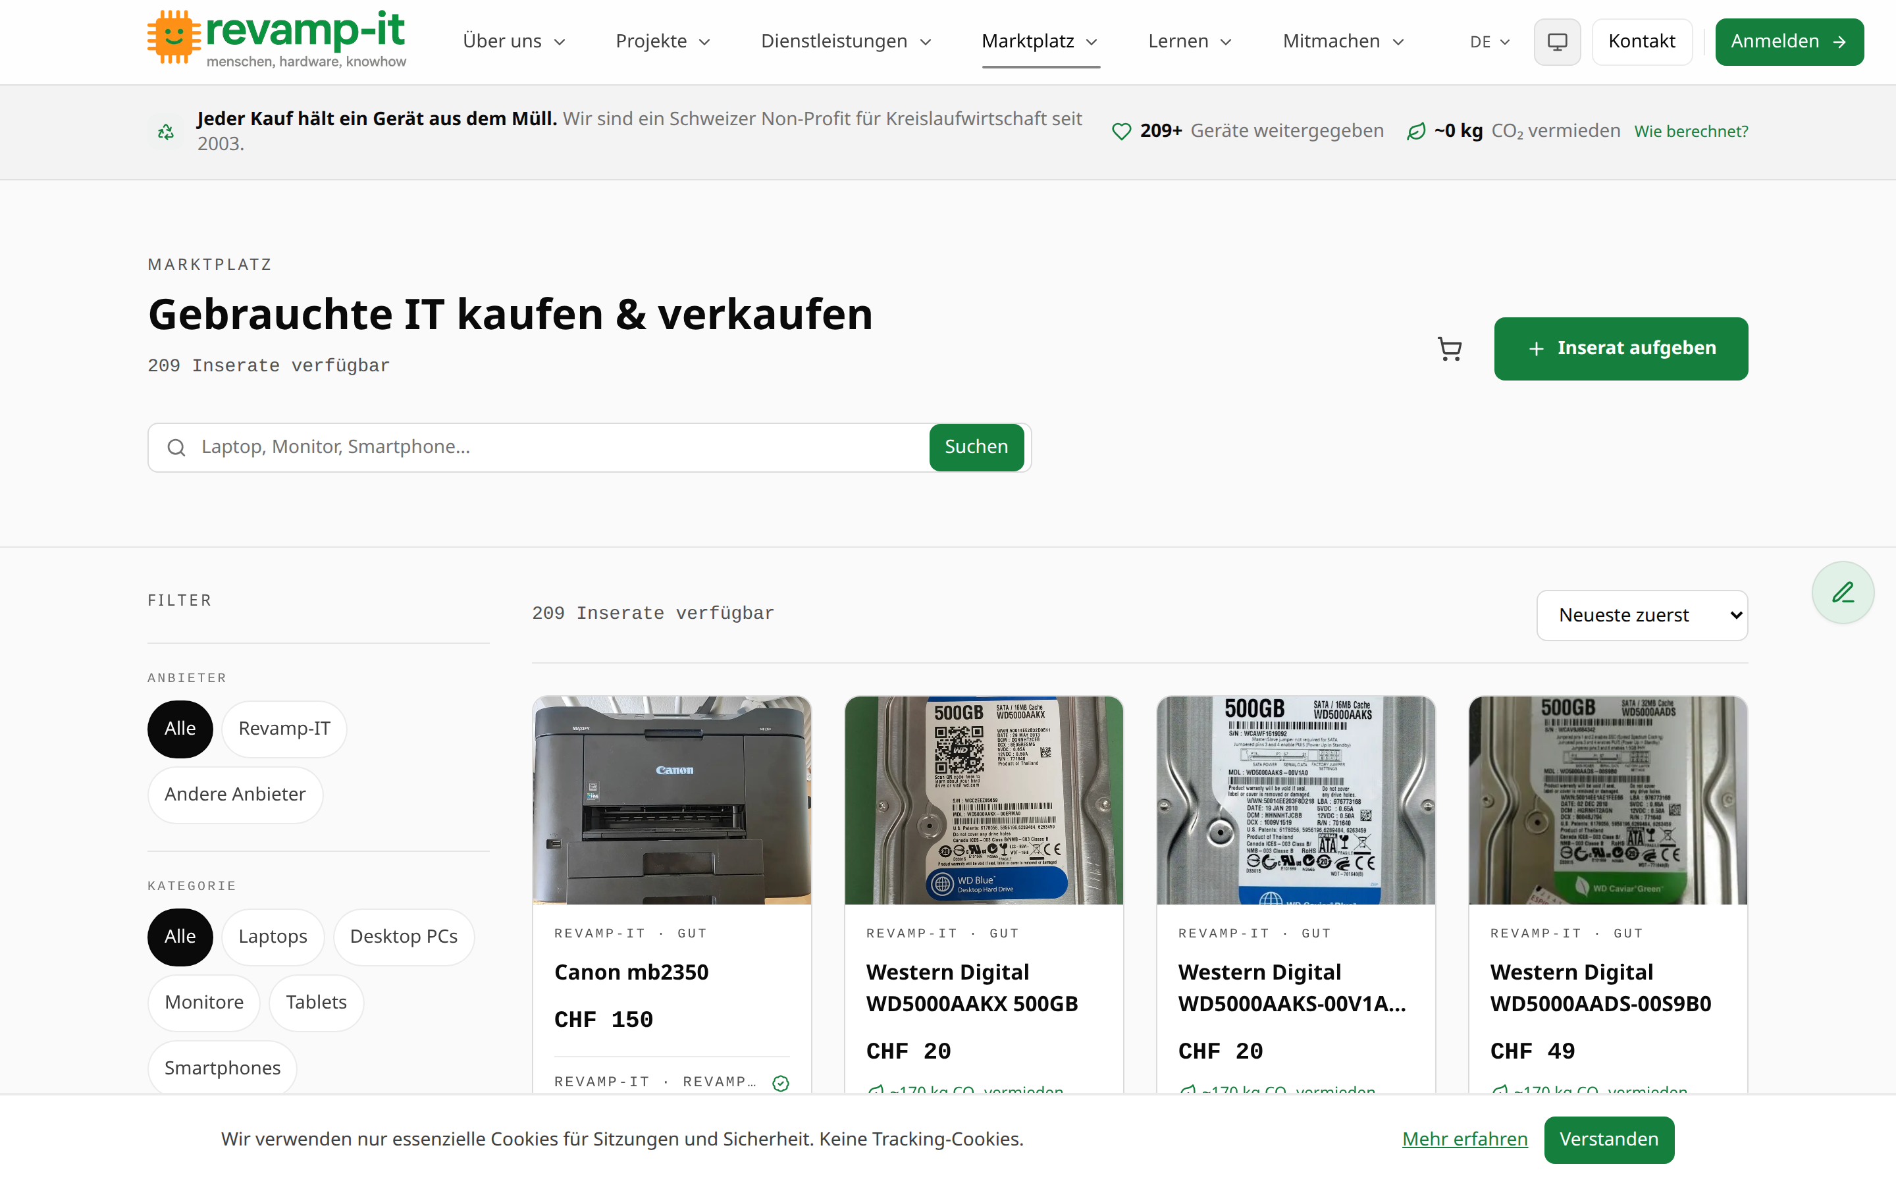Click the floating pencil edit icon
Viewport: 1896px width, 1185px height.
(1843, 592)
